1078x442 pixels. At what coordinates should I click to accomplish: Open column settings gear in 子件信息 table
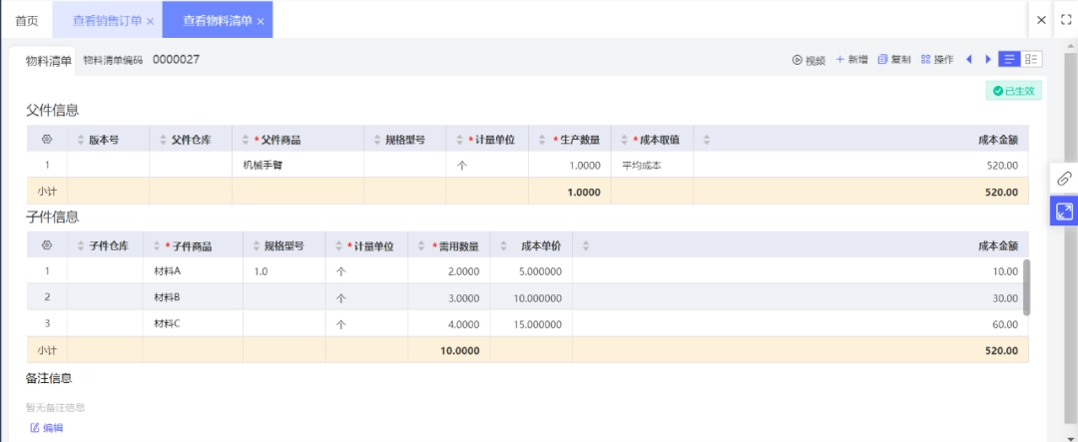(x=47, y=245)
